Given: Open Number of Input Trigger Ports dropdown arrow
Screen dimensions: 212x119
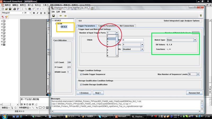Looking at the screenshot, I should coord(117,33).
